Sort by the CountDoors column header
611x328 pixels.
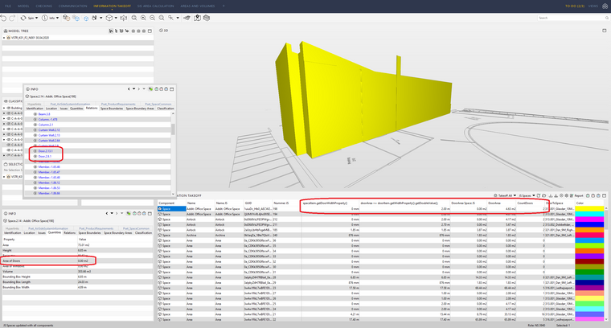pos(530,203)
